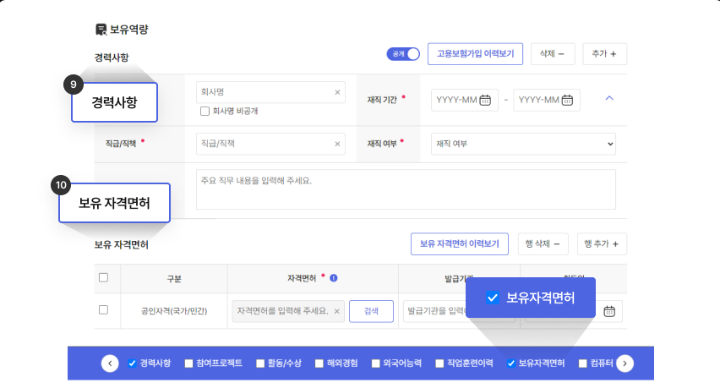Clear the 자격면허 field with its X icon

(x=336, y=311)
